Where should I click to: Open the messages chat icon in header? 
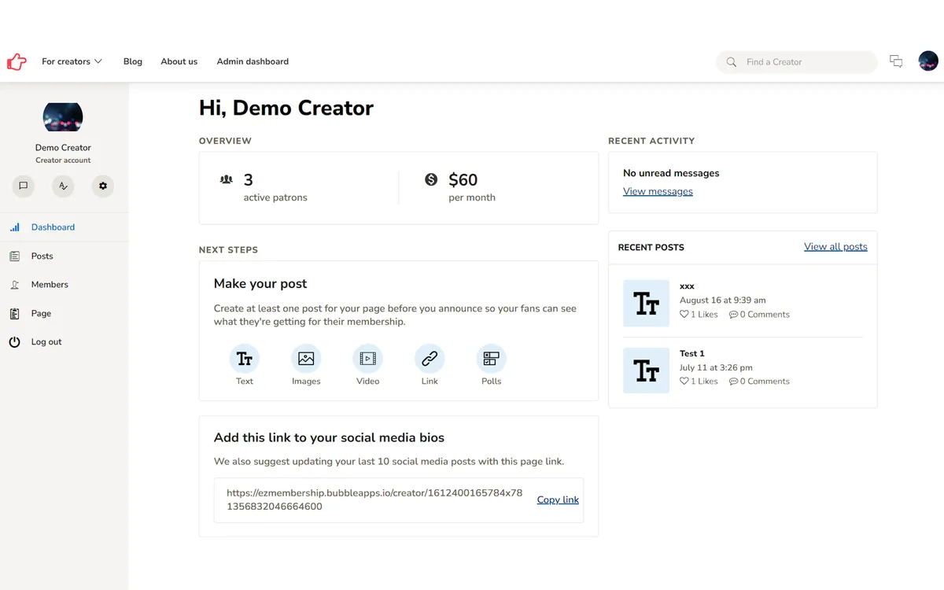click(896, 61)
